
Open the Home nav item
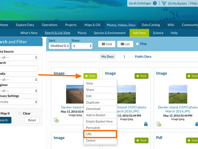click(4, 25)
